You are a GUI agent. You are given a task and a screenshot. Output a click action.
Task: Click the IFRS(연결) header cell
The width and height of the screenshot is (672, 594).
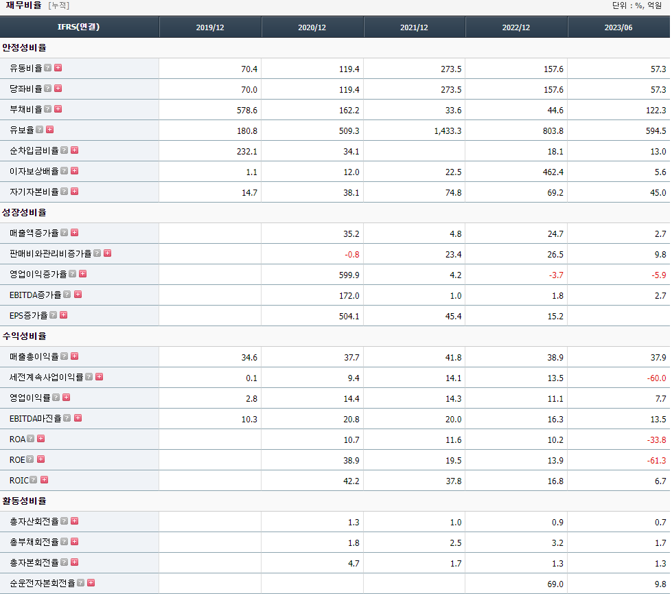79,27
